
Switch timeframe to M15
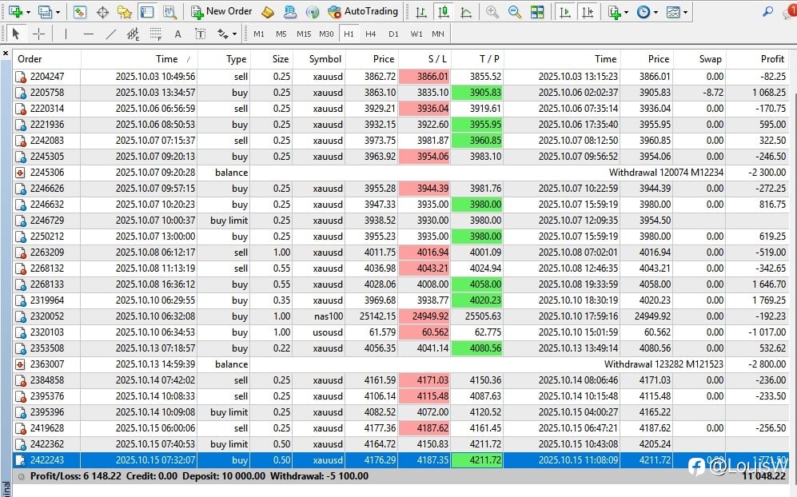(304, 34)
